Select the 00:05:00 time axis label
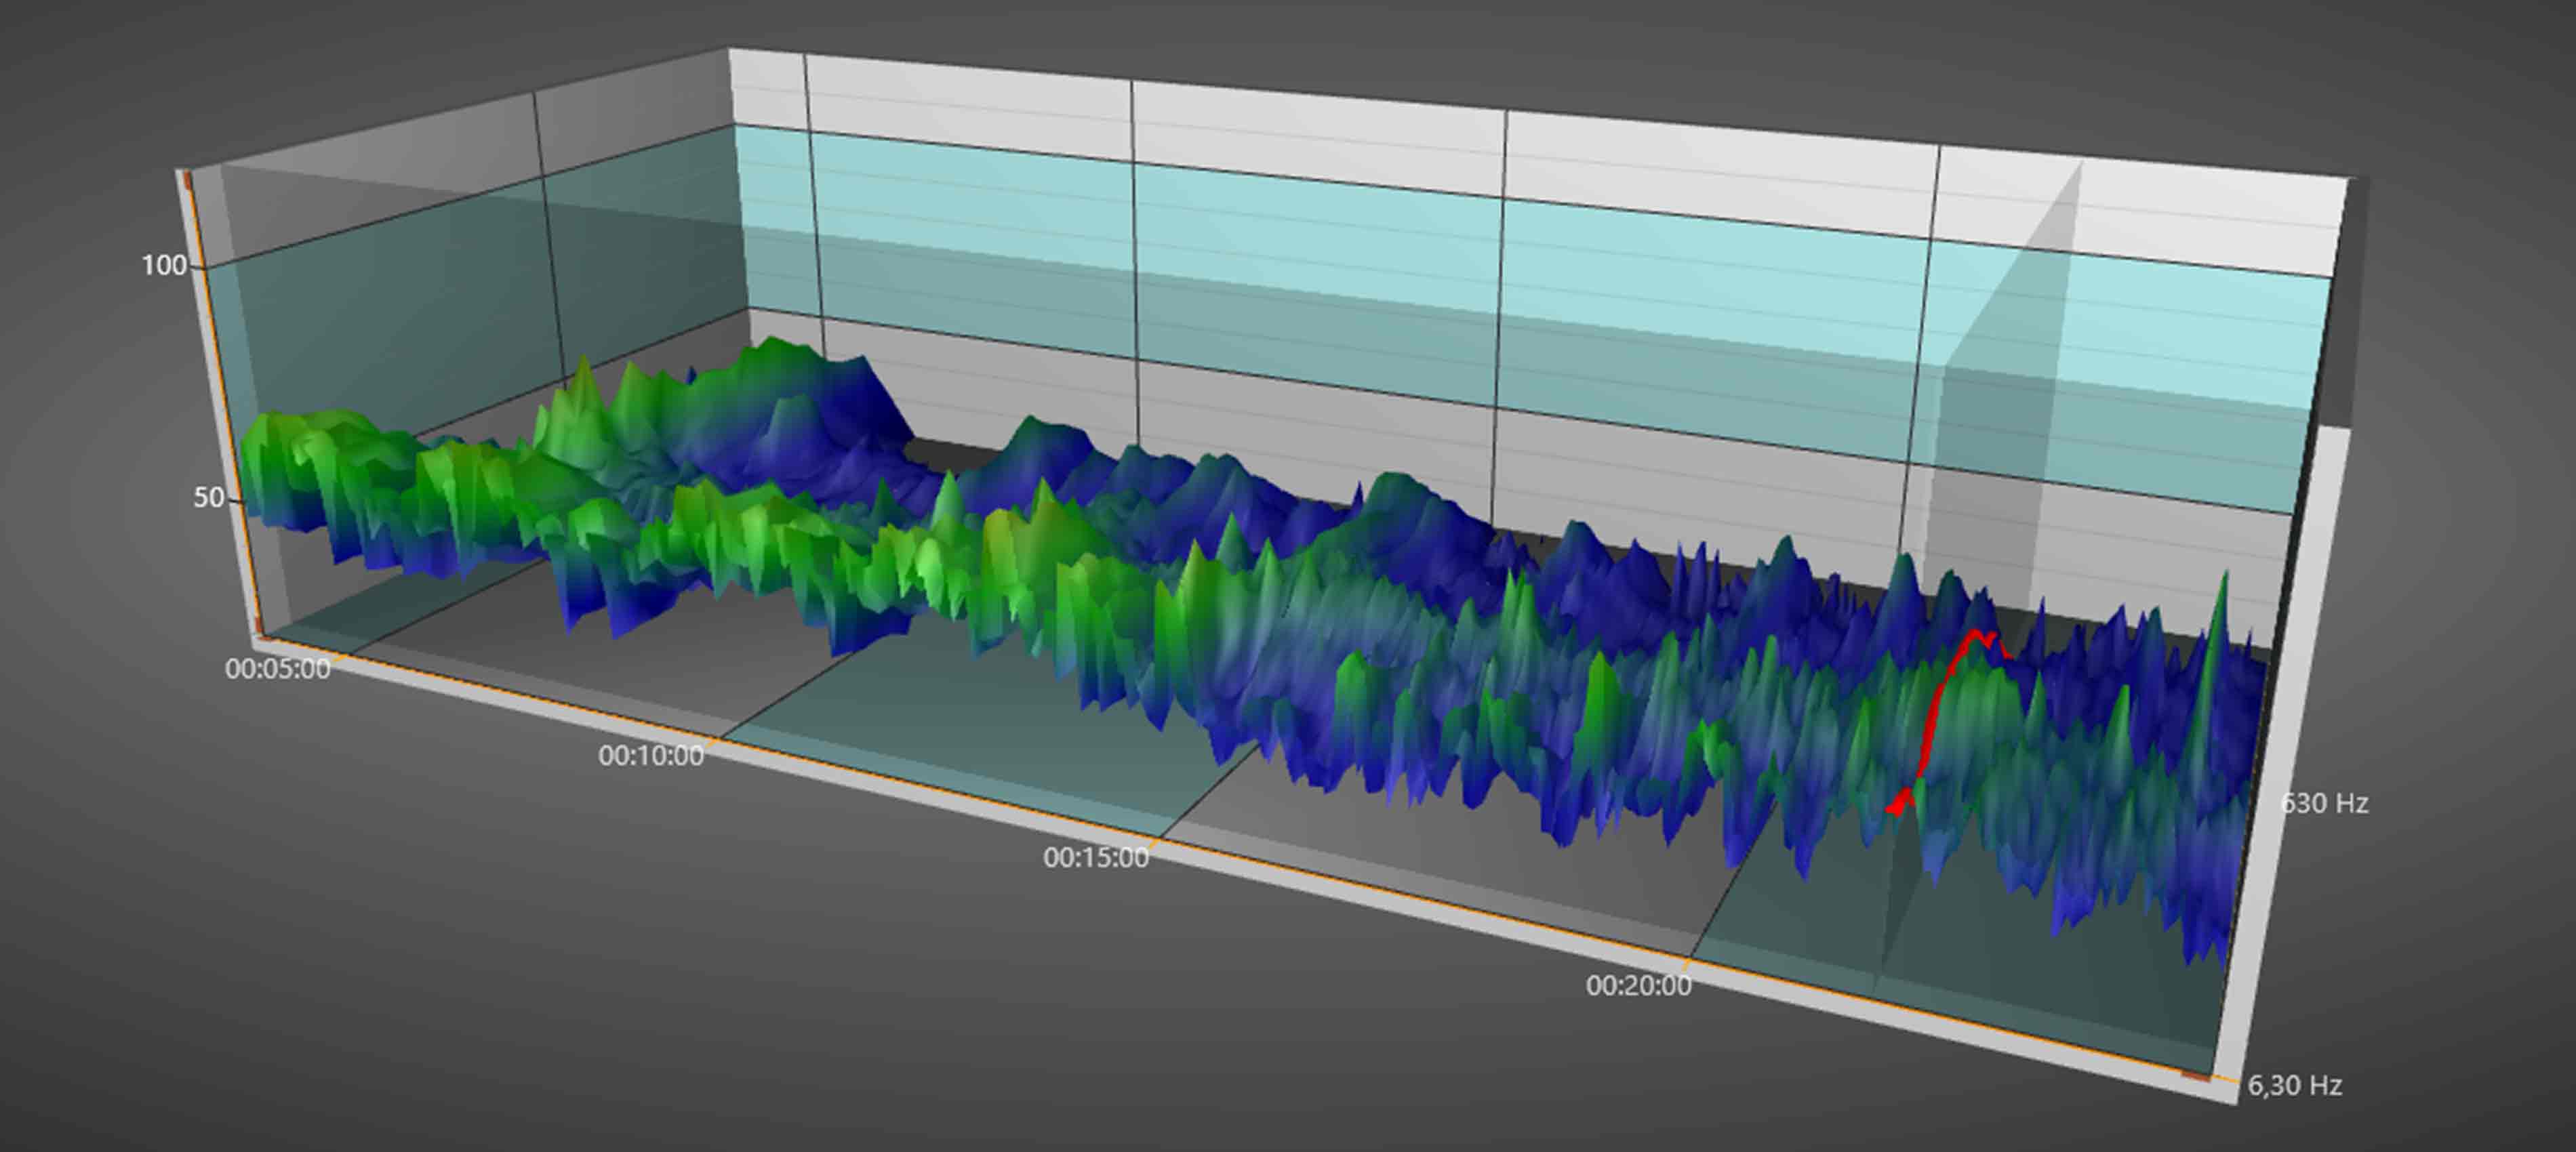This screenshot has width=2576, height=1152. tap(277, 669)
